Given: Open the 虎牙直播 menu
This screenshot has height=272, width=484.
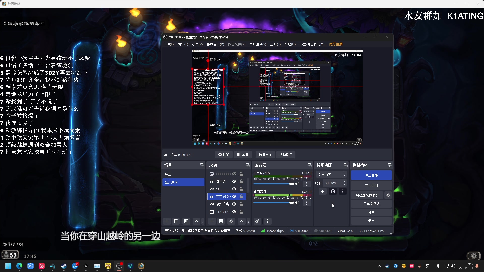Looking at the screenshot, I should (336, 44).
